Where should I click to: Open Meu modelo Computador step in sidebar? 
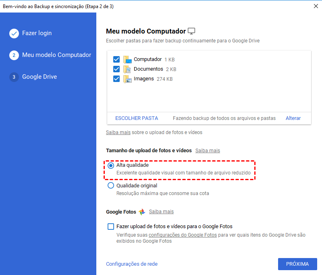pyautogui.click(x=56, y=55)
